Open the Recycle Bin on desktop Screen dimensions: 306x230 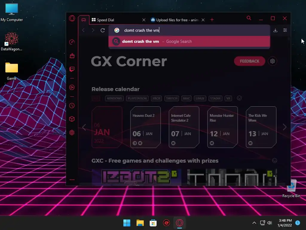pyautogui.click(x=291, y=188)
